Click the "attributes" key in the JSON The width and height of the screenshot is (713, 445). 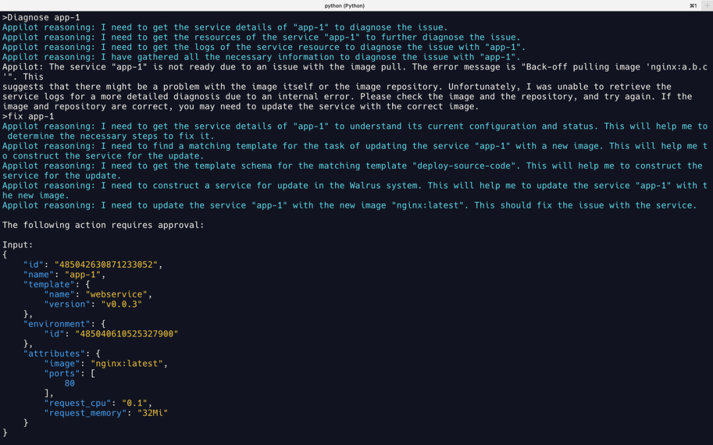coord(54,354)
